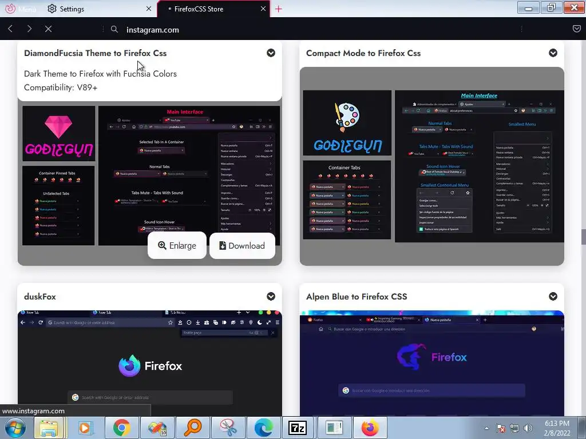The width and height of the screenshot is (586, 439).
Task: Click 'Dark Theme to Firefox with Fuchsia Colors' text
Action: pos(100,74)
